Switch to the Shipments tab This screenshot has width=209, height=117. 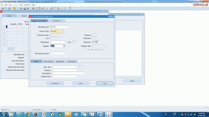pyautogui.click(x=60, y=61)
